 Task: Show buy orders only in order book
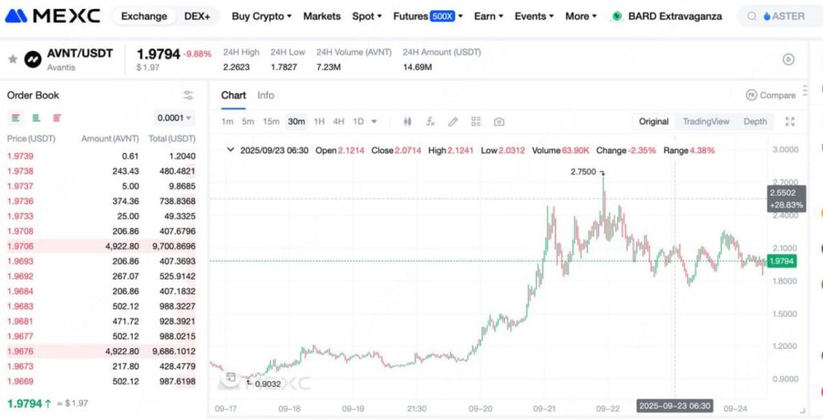point(36,118)
